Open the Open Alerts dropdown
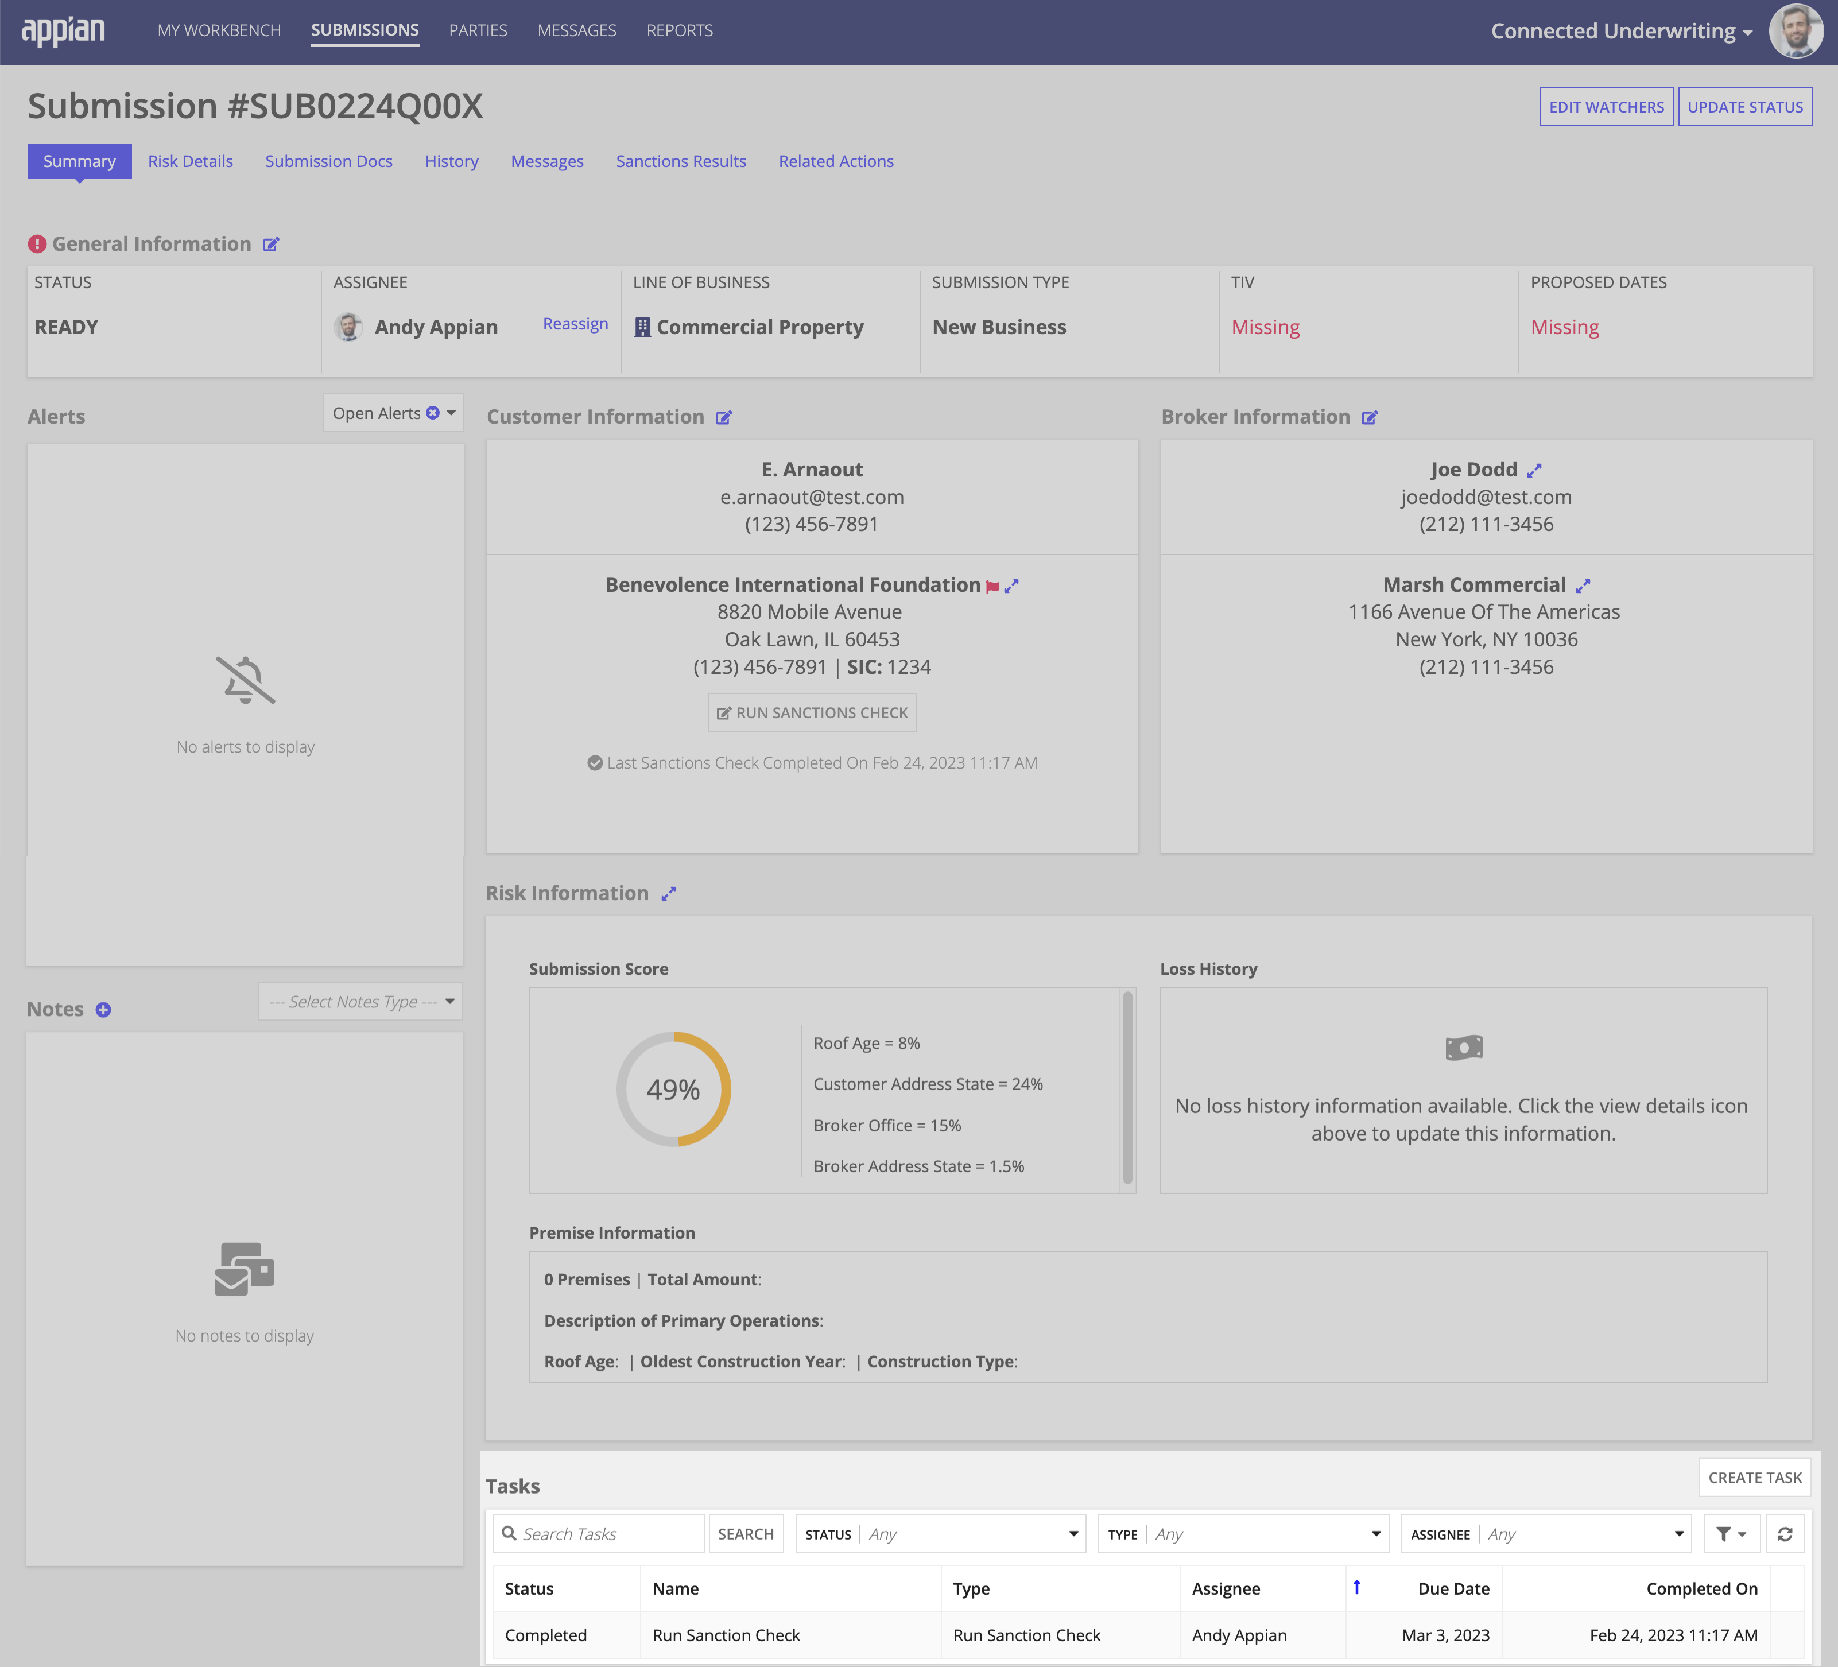 pyautogui.click(x=393, y=413)
